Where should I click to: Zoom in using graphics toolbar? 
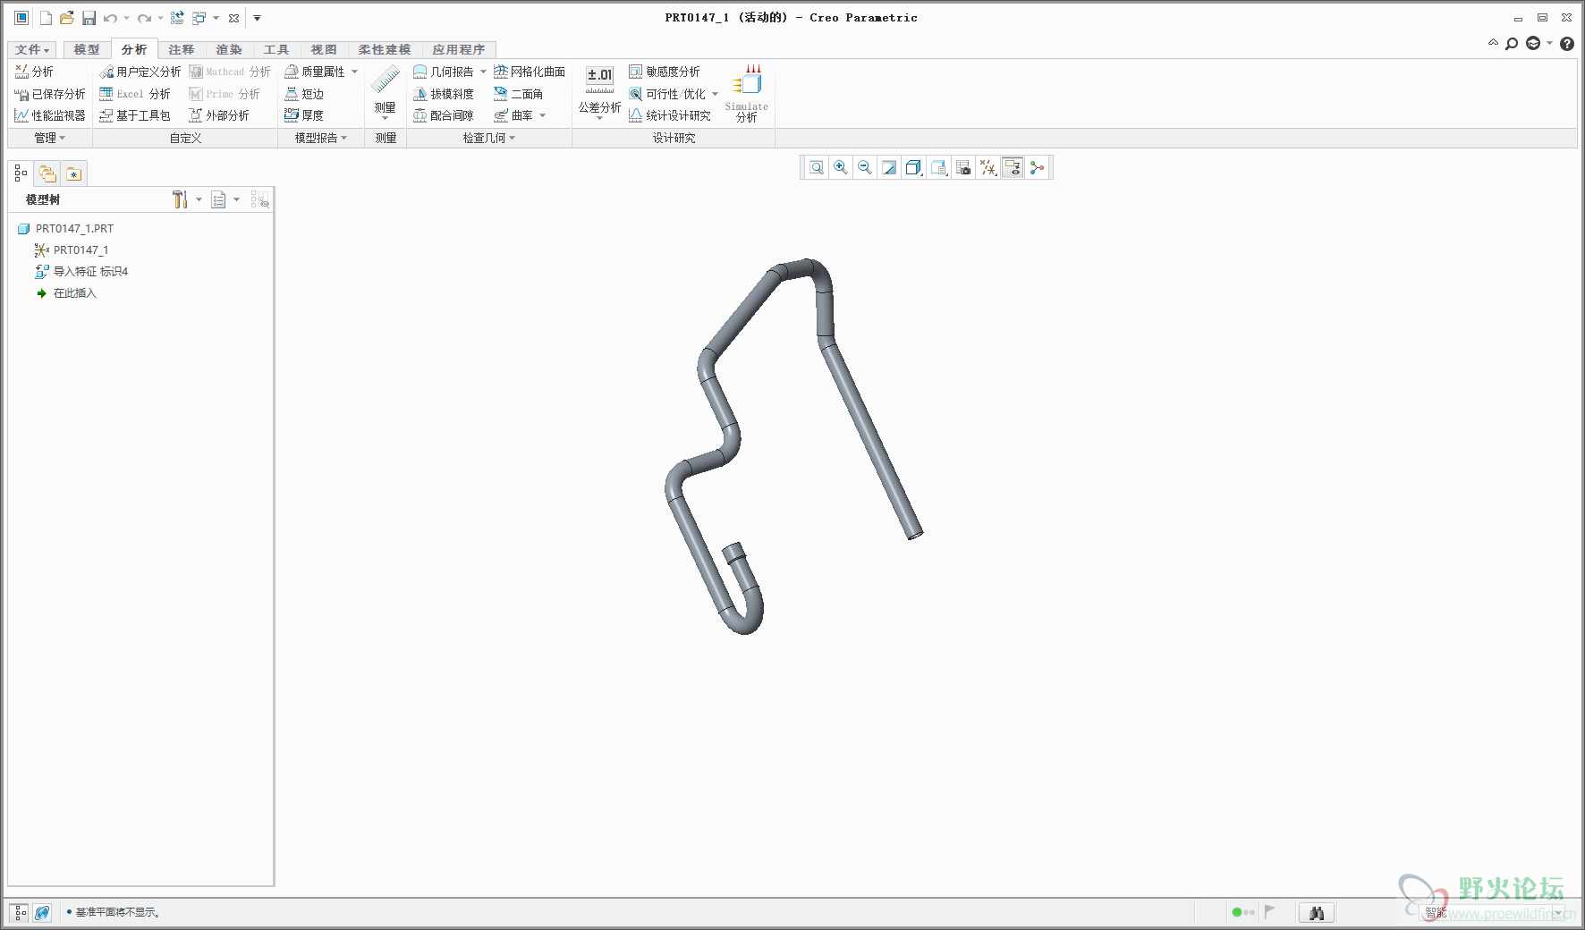click(841, 167)
